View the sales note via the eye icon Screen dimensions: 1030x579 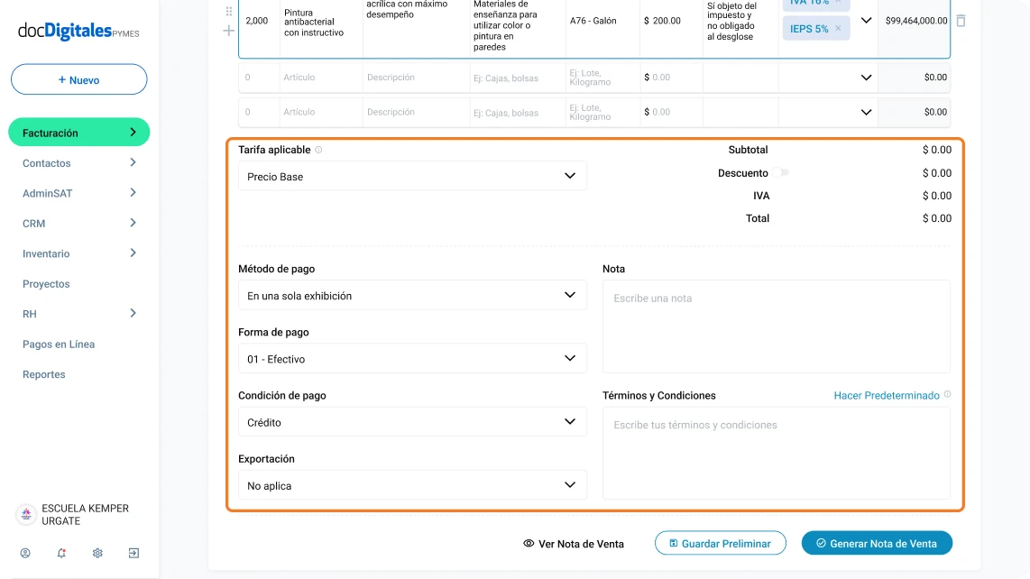pyautogui.click(x=529, y=544)
